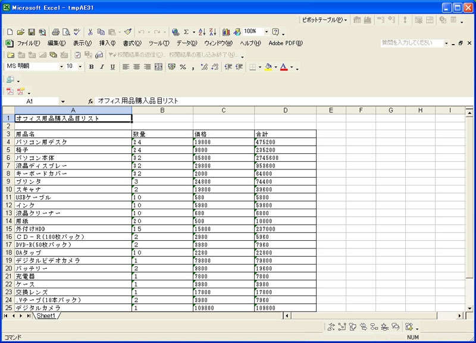Run the spelling check icon
This screenshot has width=476, height=343.
click(77, 32)
